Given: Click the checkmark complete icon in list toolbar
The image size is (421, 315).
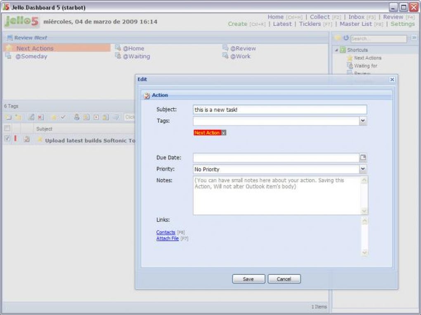Looking at the screenshot, I should click(x=63, y=117).
